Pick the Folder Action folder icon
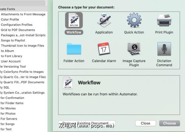This screenshot has height=132, width=185. [74, 49]
